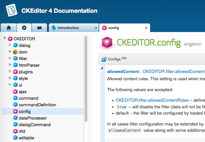Viewport: 205px width, 142px height.
Task: Select the config tab
Action: click(x=125, y=28)
